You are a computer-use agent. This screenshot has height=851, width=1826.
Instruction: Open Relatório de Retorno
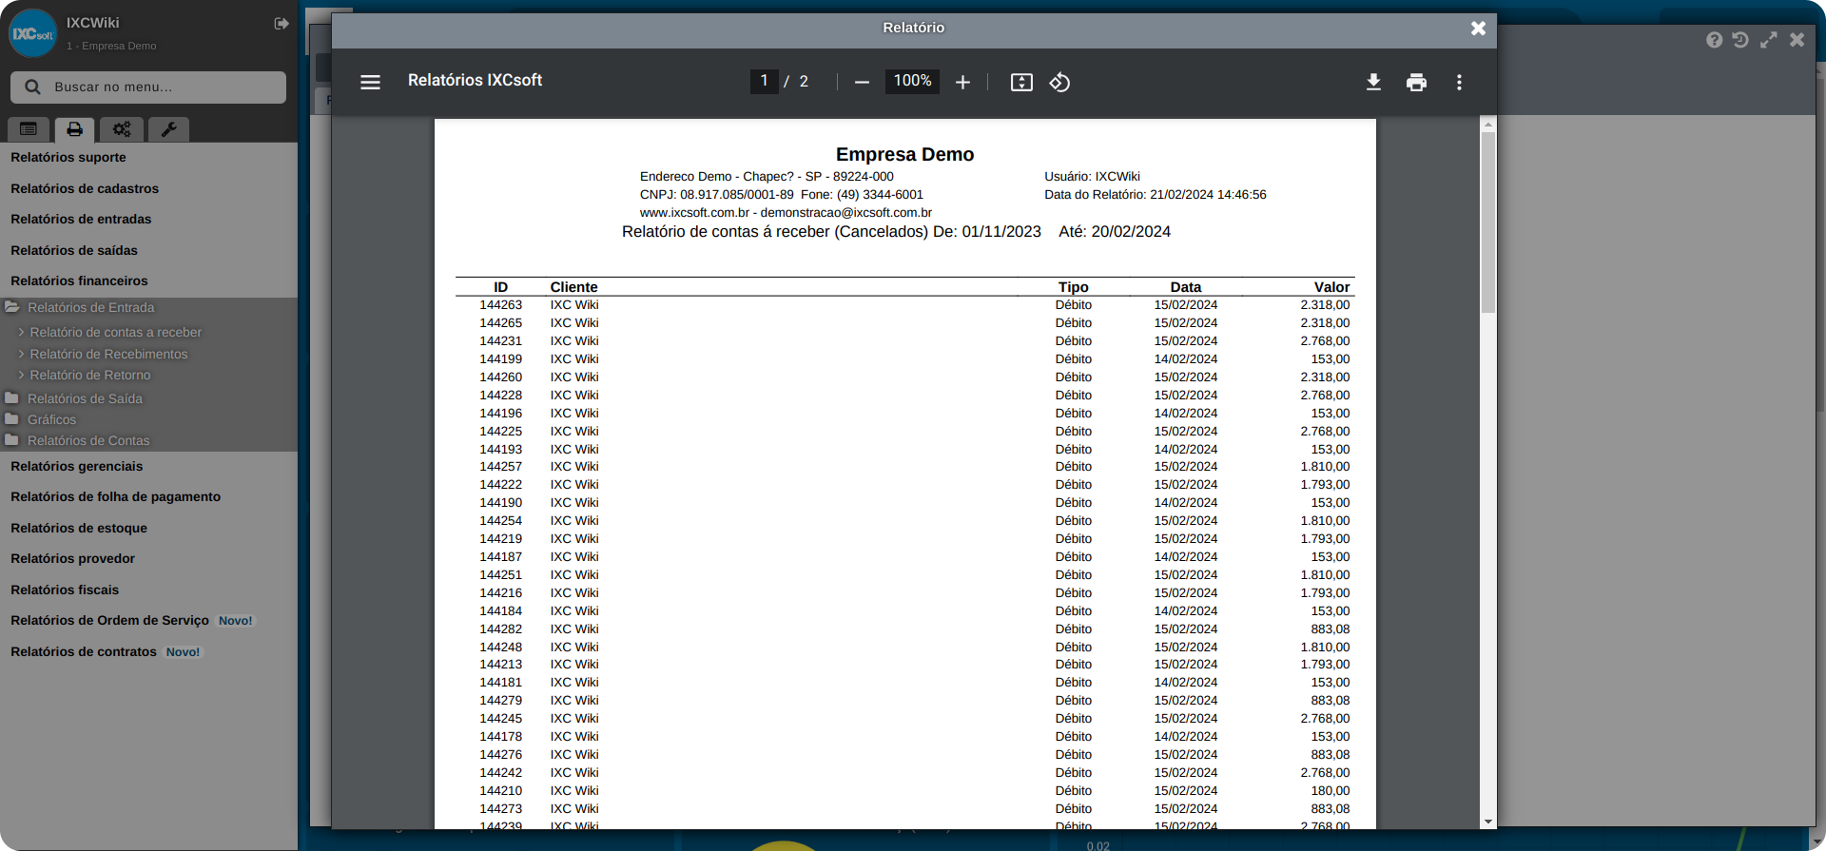[x=90, y=376]
